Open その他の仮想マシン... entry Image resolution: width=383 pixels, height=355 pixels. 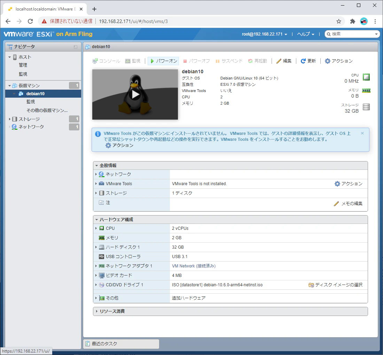pos(47,110)
